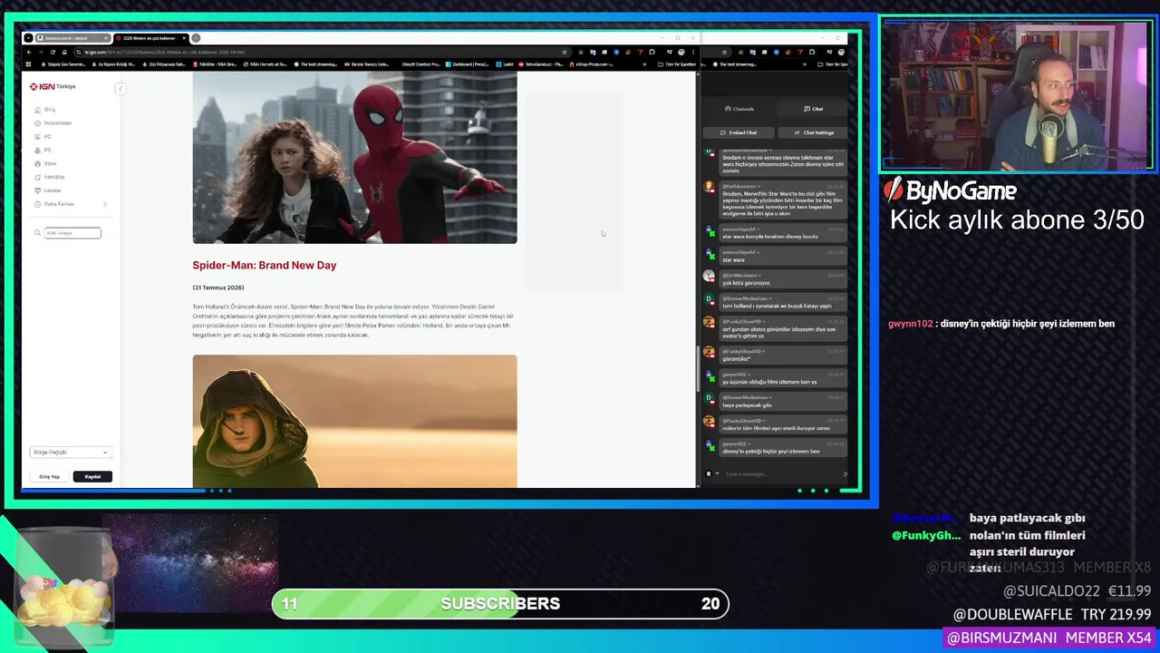1160x653 pixels.
Task: Open the Spider-Man: Brand New Day heading
Action: pyautogui.click(x=264, y=265)
